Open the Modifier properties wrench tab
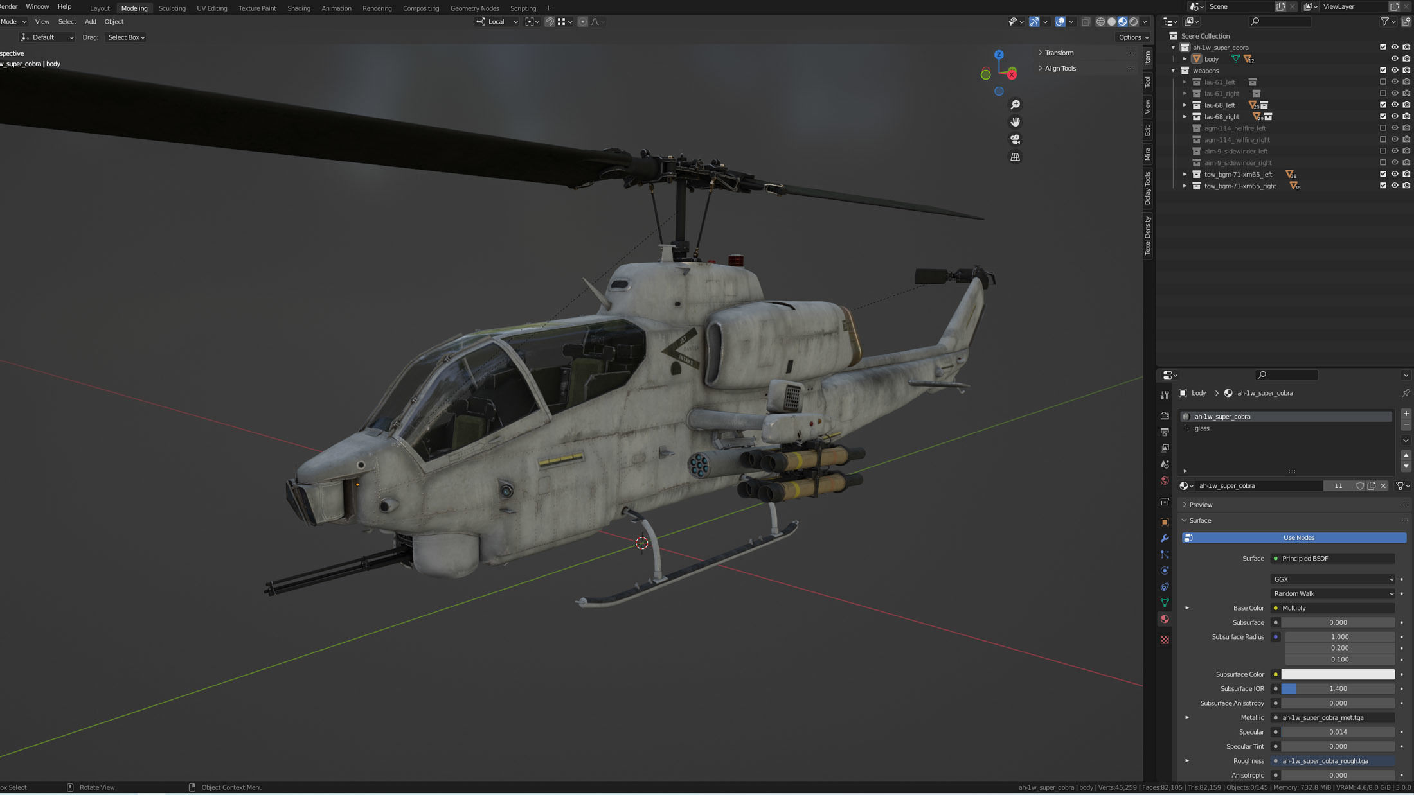Screen dimensions: 1414x795 pos(1165,538)
